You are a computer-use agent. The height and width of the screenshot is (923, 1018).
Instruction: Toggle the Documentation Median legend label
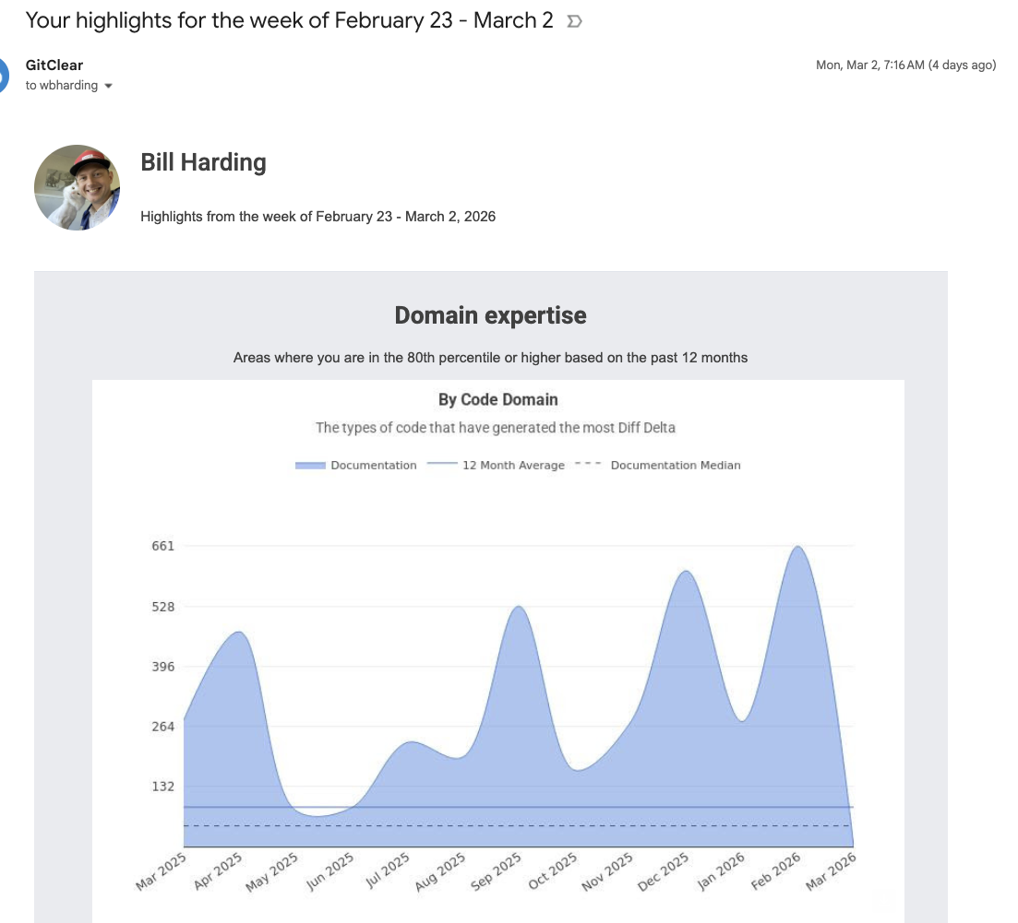pos(675,465)
